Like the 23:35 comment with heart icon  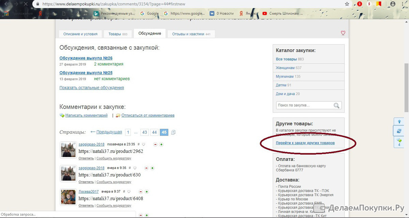point(143,144)
